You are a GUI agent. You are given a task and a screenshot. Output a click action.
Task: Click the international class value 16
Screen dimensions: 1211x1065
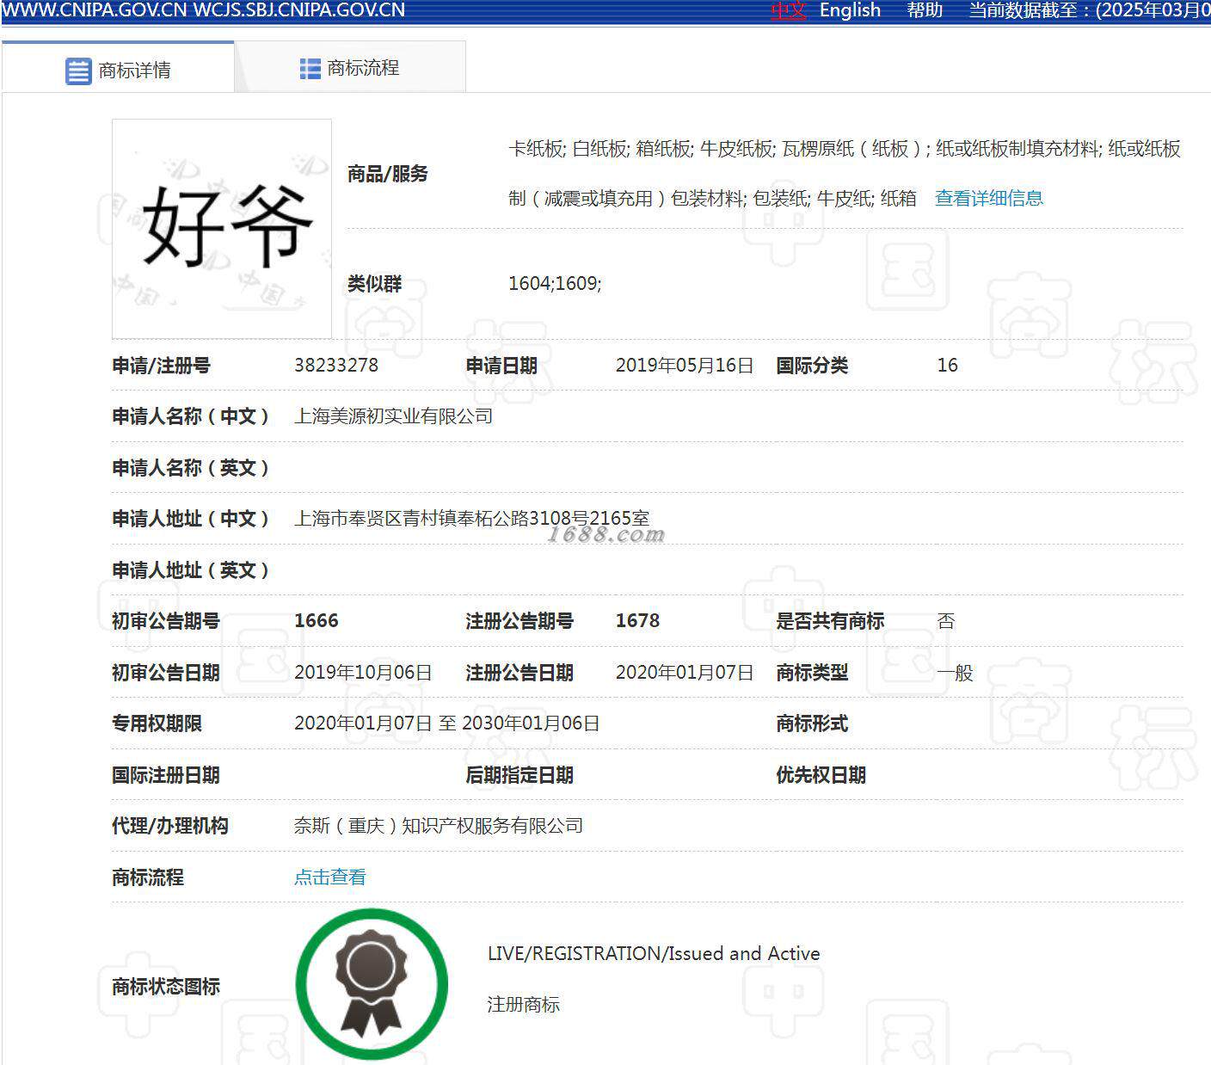(x=947, y=365)
